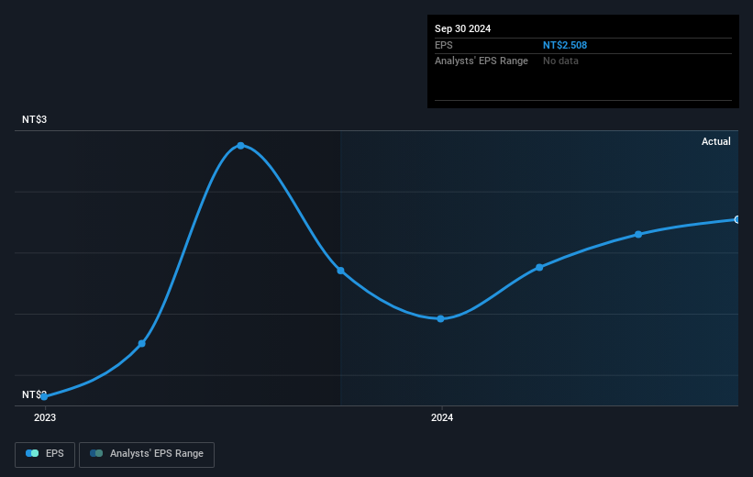Click the NT$2.508 EPS value in tooltip

pos(565,45)
